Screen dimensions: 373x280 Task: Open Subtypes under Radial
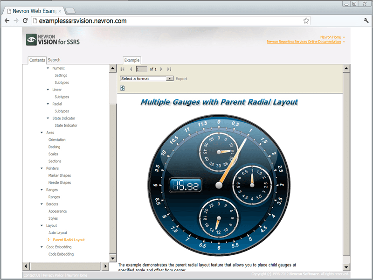pos(62,111)
